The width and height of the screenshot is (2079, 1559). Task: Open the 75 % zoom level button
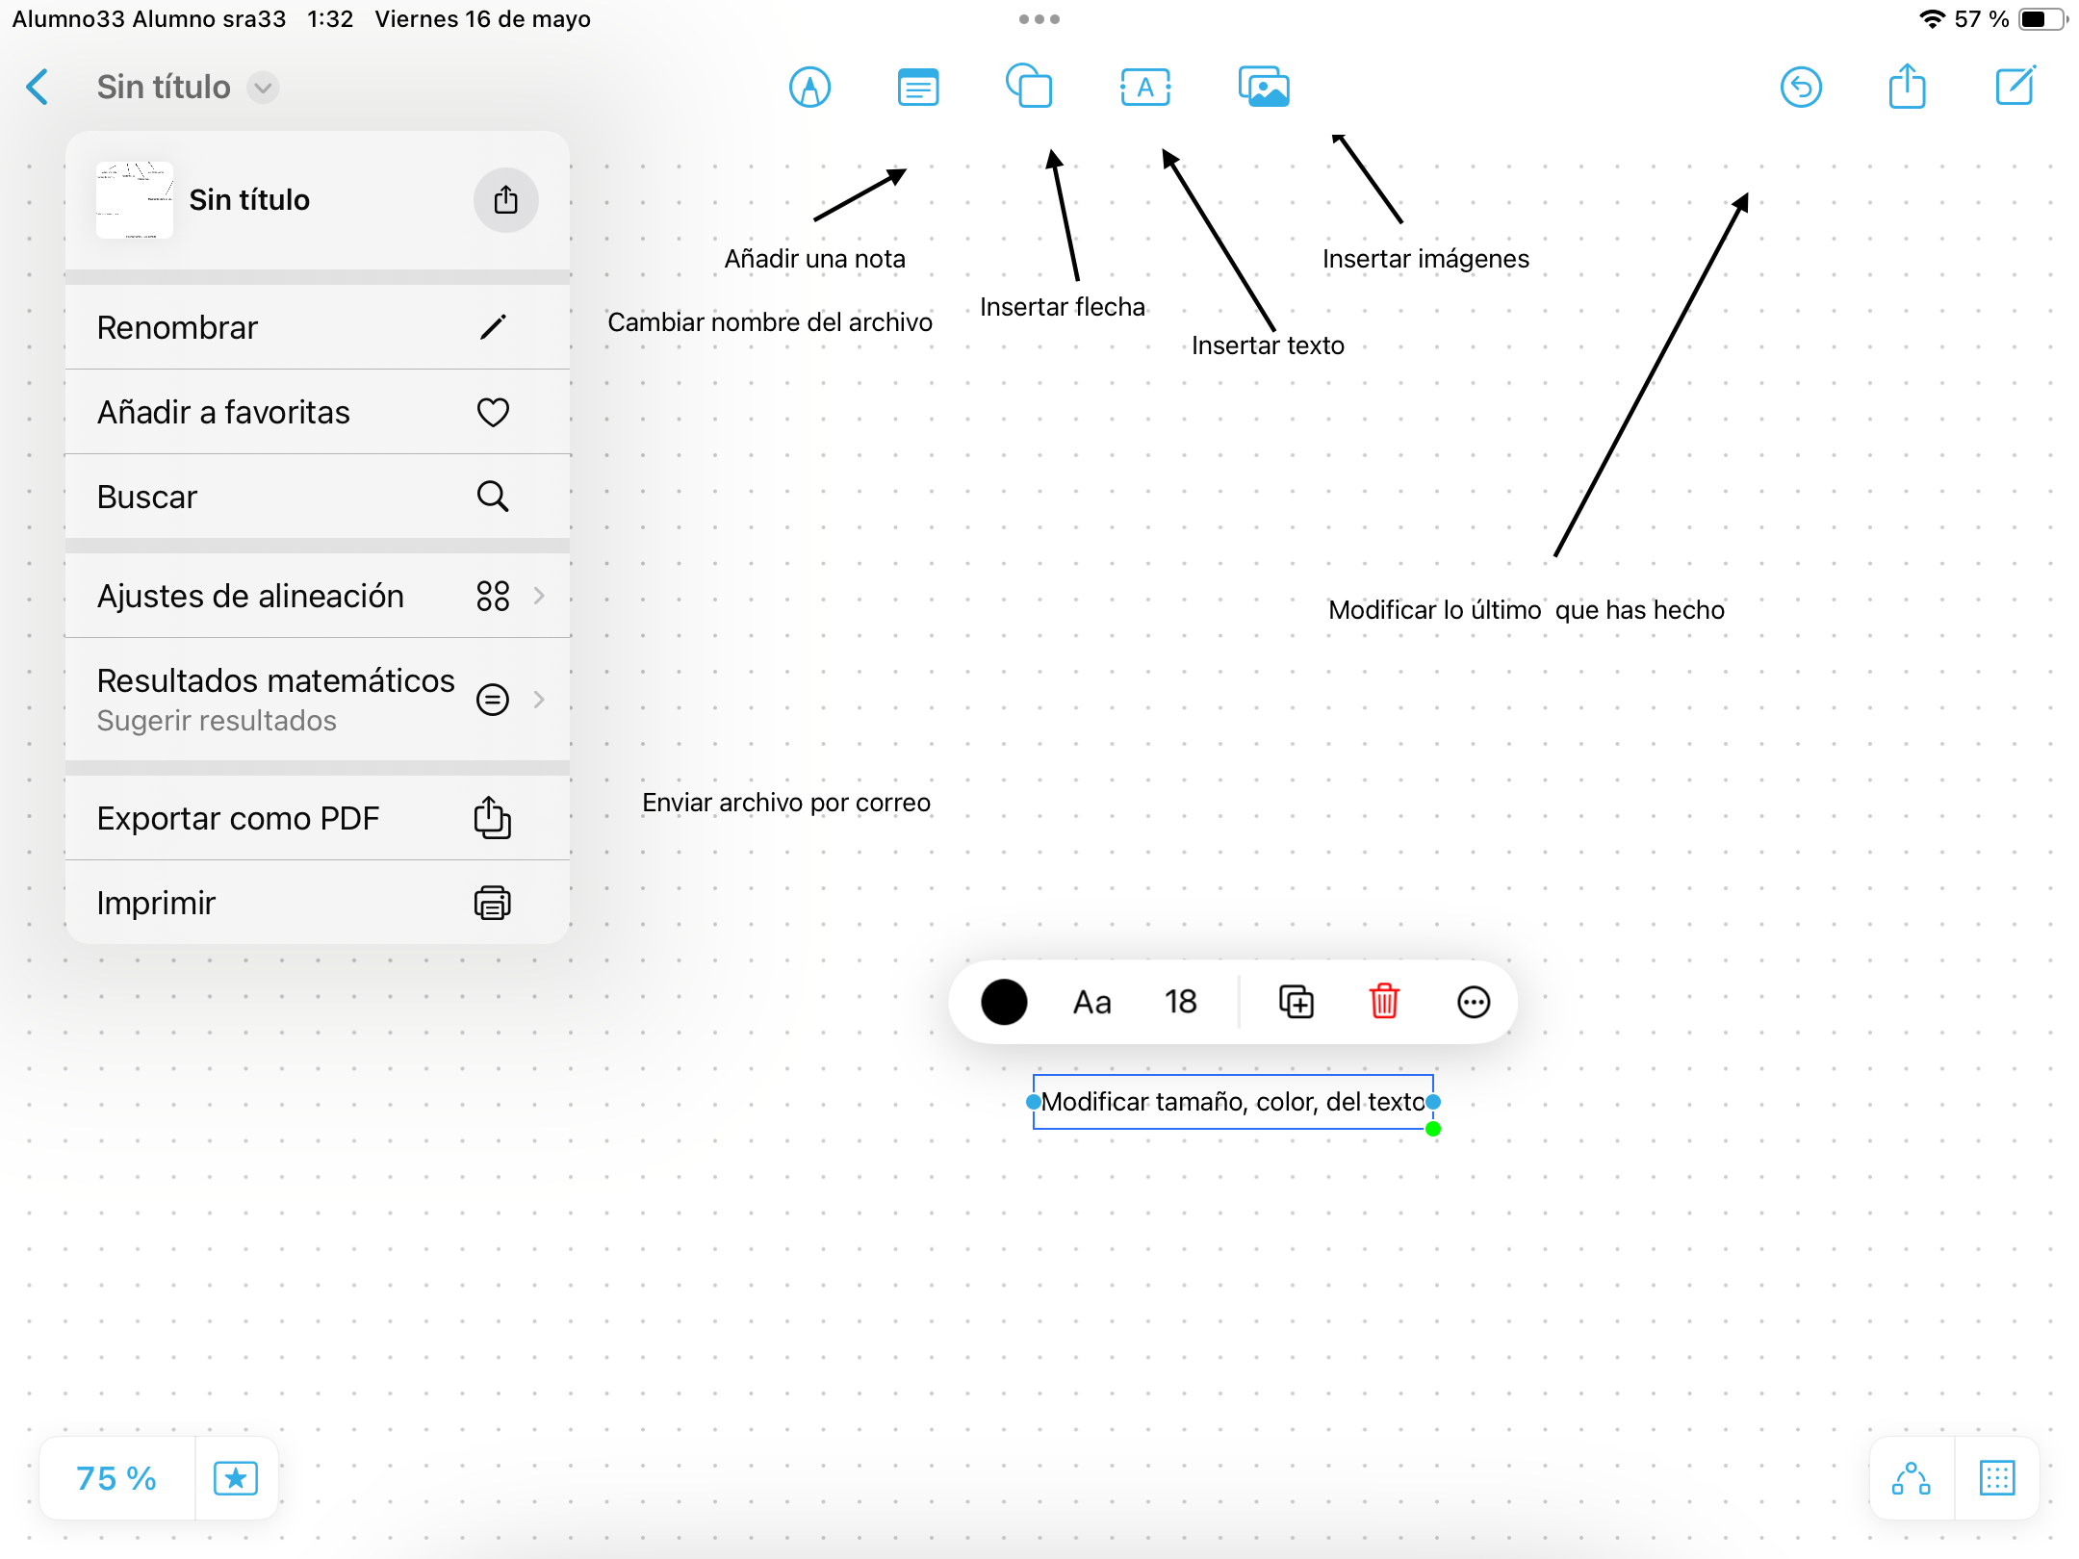coord(116,1478)
